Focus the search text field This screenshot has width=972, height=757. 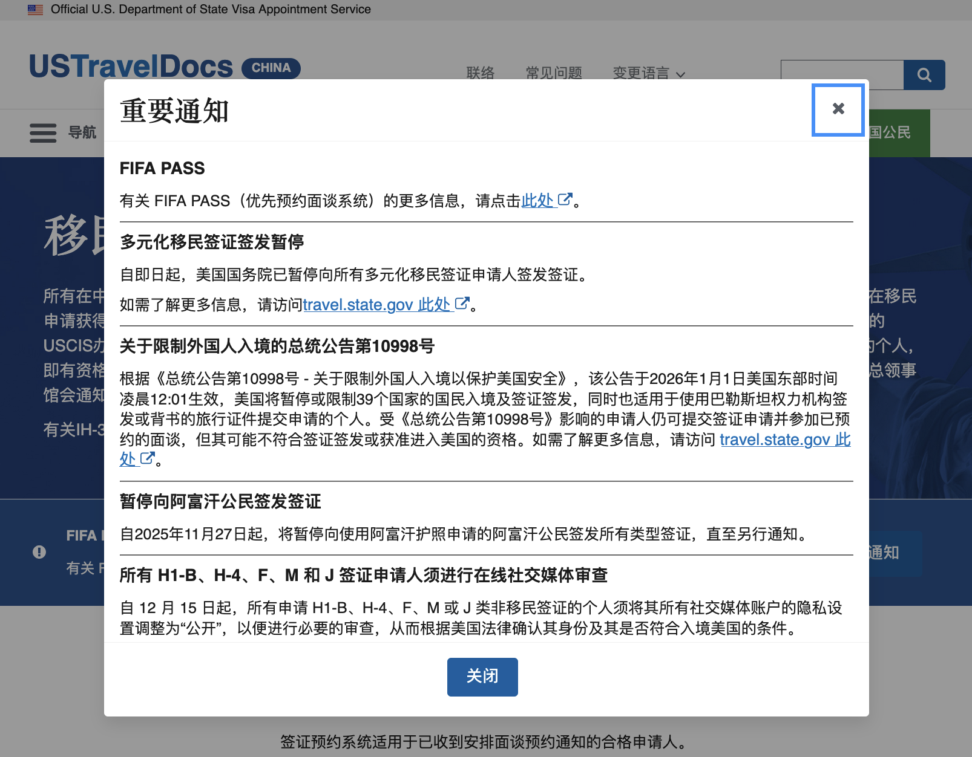tap(841, 75)
